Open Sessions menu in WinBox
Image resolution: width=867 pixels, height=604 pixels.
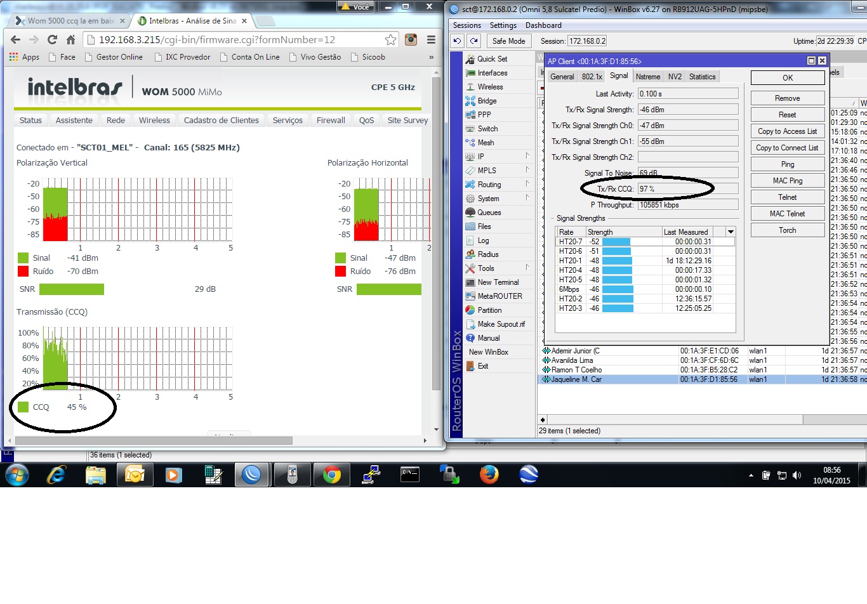(x=467, y=25)
